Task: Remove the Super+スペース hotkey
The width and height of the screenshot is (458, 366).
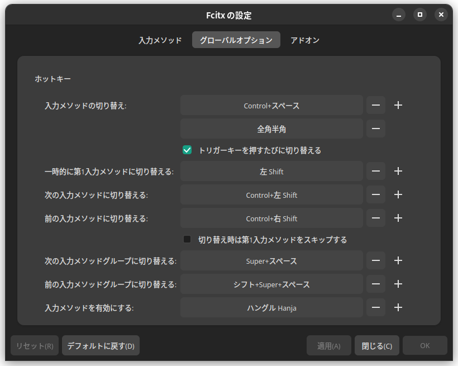Action: pos(376,260)
